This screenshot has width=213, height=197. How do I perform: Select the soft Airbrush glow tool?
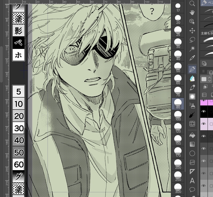(192, 97)
